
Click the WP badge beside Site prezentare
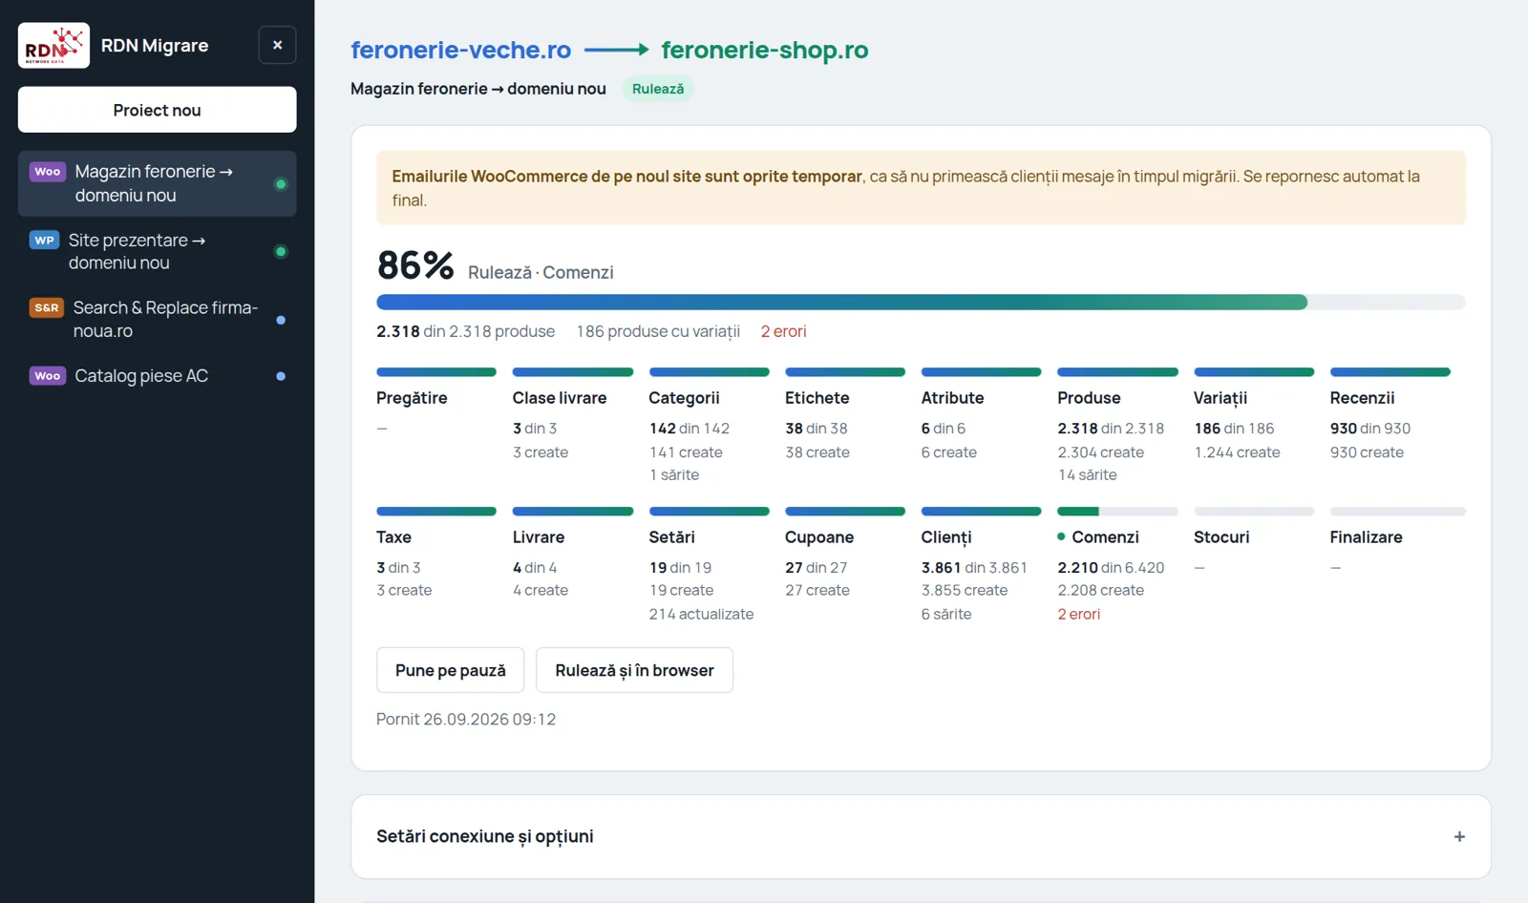44,241
